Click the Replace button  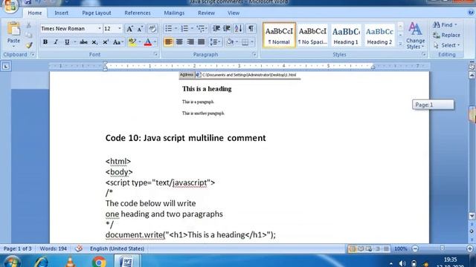point(446,35)
